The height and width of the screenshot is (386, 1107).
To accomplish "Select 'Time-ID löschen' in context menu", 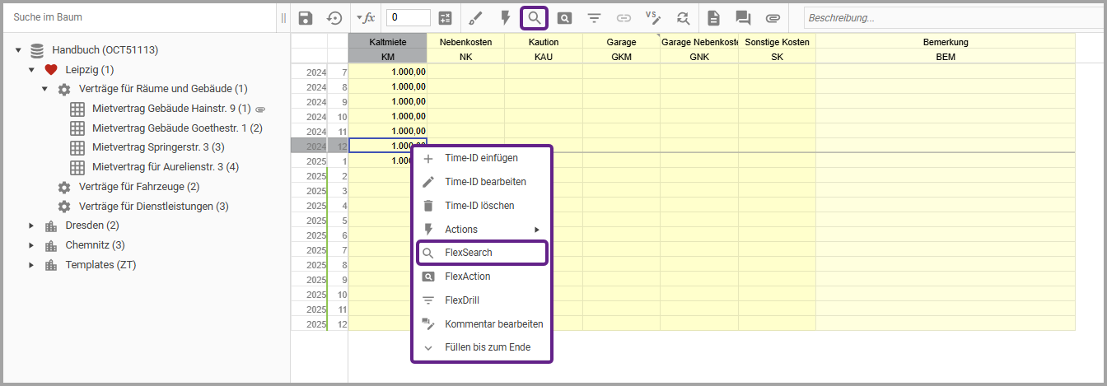I will [x=479, y=206].
